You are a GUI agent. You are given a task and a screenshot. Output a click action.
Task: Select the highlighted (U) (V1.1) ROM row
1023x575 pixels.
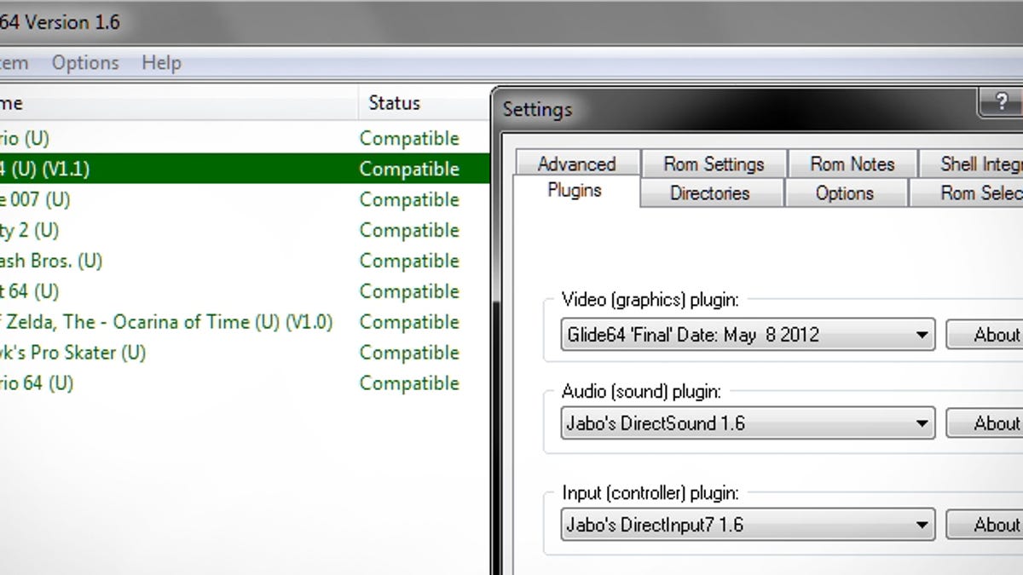pyautogui.click(x=246, y=169)
